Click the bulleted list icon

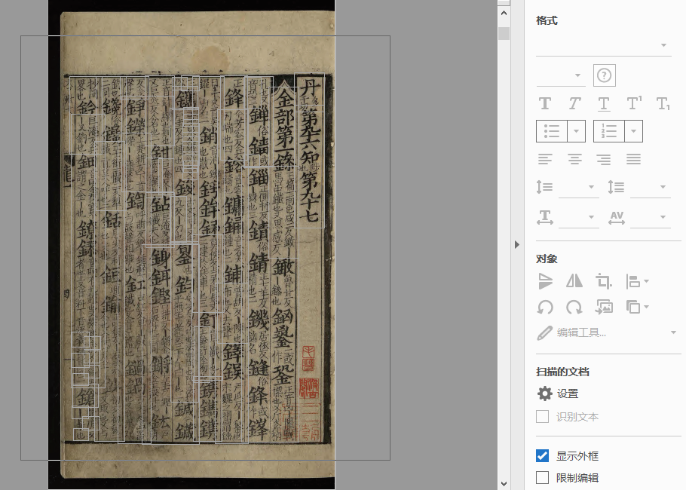click(552, 131)
